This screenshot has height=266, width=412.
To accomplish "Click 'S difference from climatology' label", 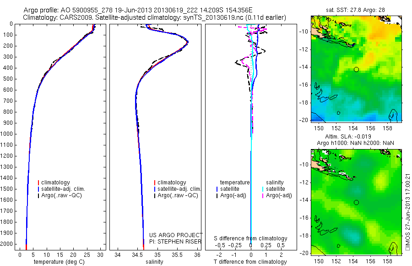I will 250,238.
